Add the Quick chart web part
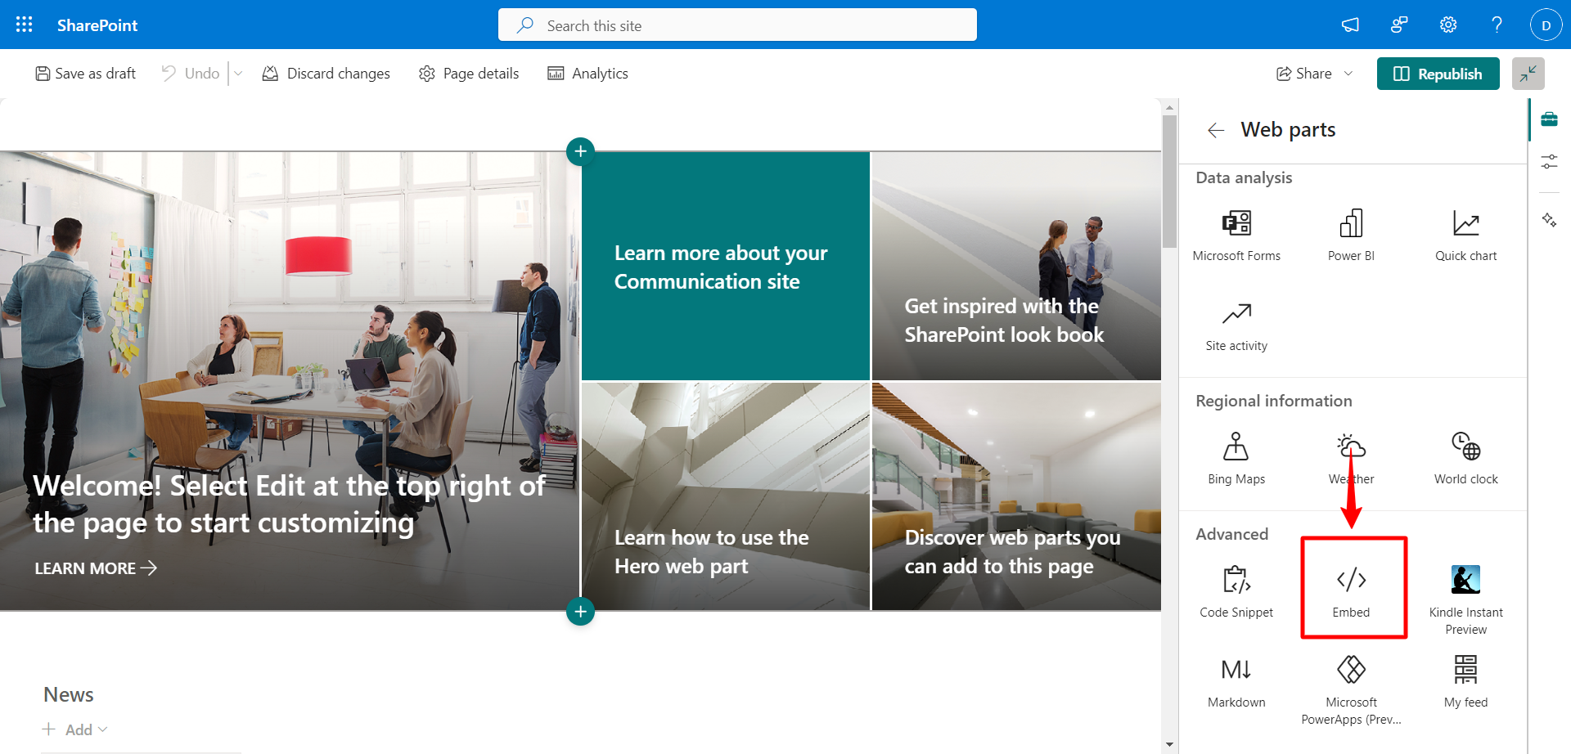 [1465, 236]
